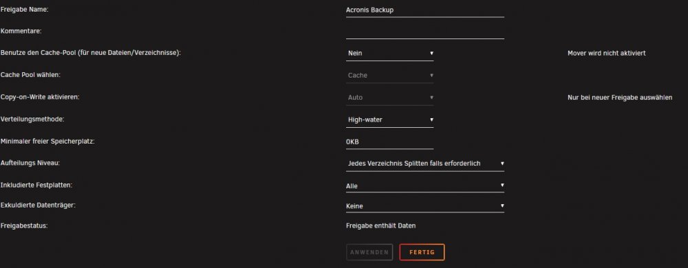Viewport: 688px width, 268px height.
Task: Click the arrow icon of the Keine dropdown
Action: (x=502, y=205)
